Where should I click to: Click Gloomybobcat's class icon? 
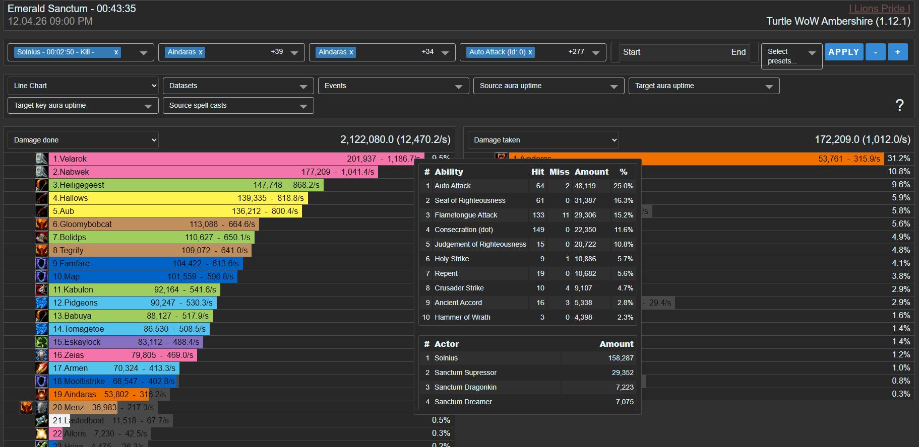pyautogui.click(x=41, y=224)
